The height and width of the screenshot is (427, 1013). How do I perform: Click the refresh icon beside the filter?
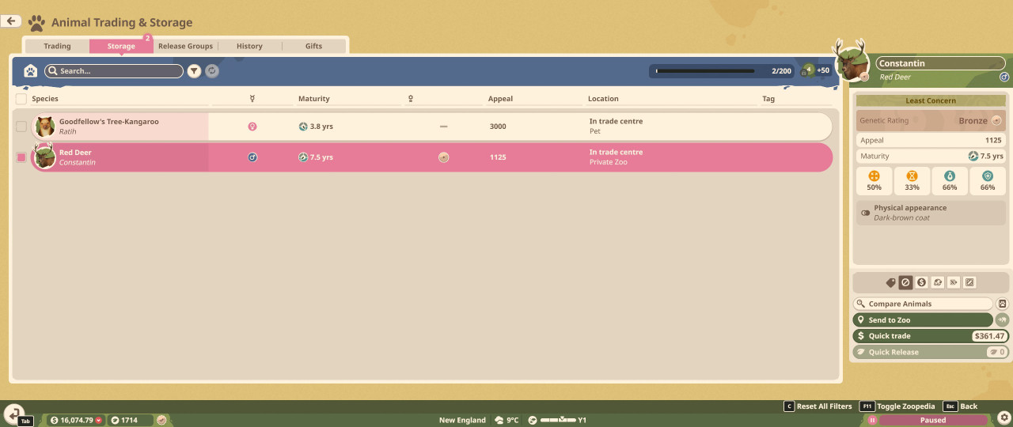212,71
